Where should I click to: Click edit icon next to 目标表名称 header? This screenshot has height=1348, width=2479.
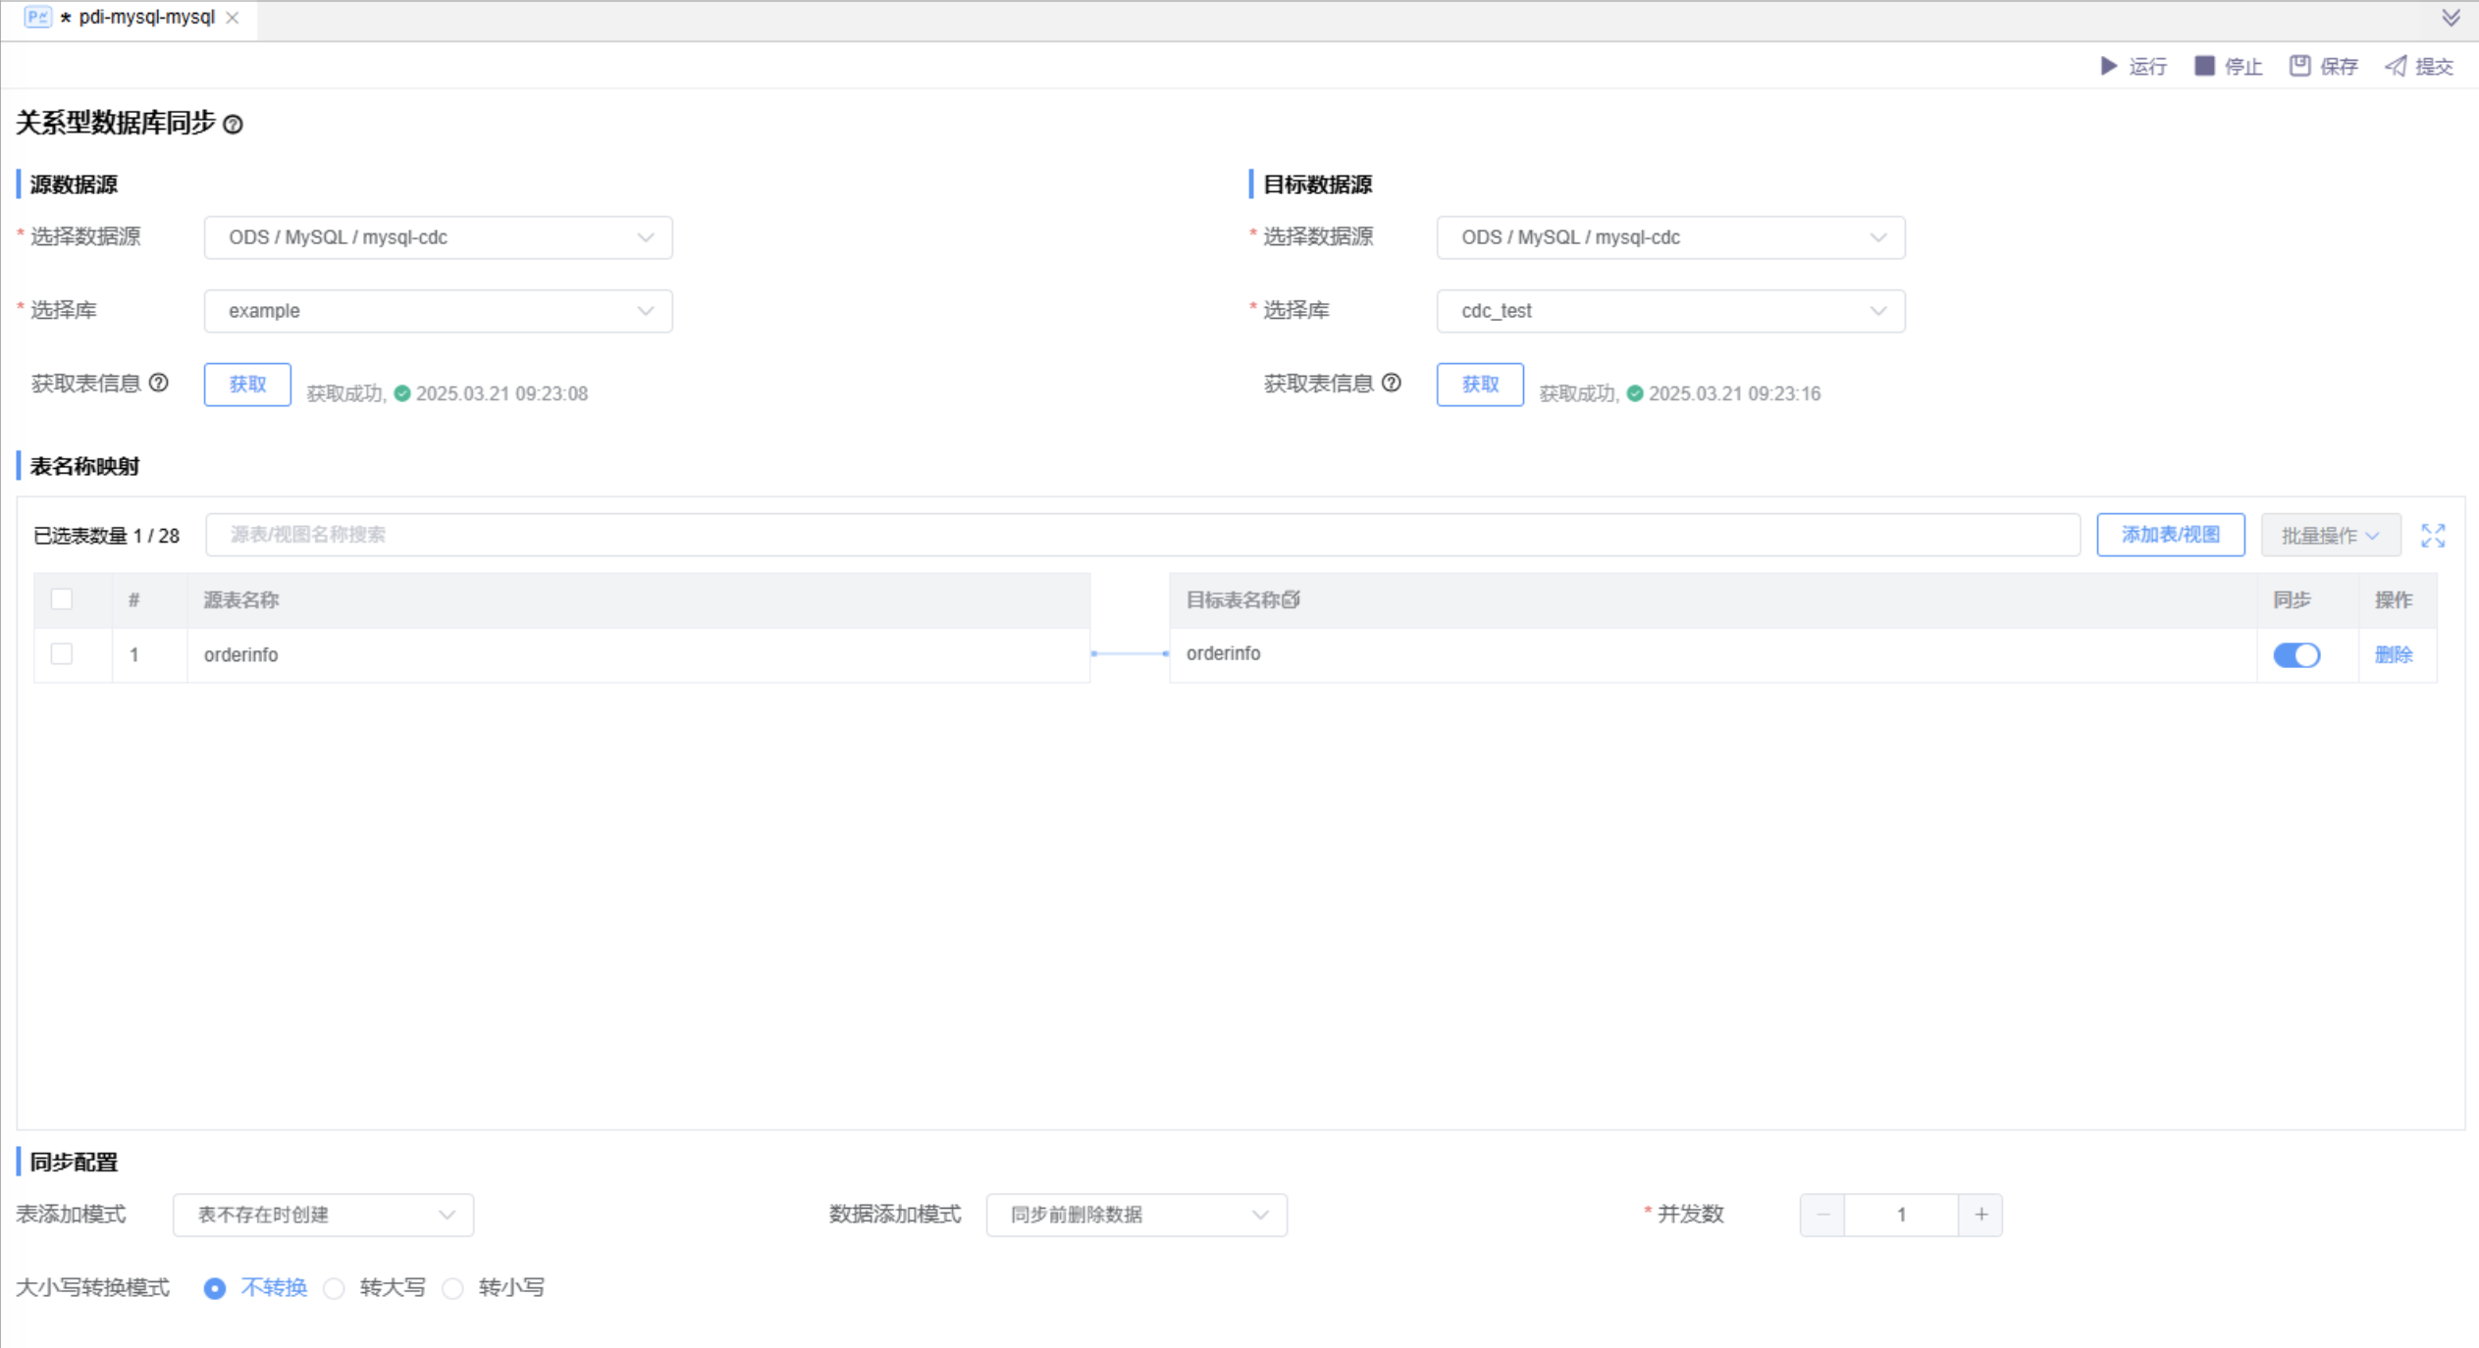(1292, 599)
